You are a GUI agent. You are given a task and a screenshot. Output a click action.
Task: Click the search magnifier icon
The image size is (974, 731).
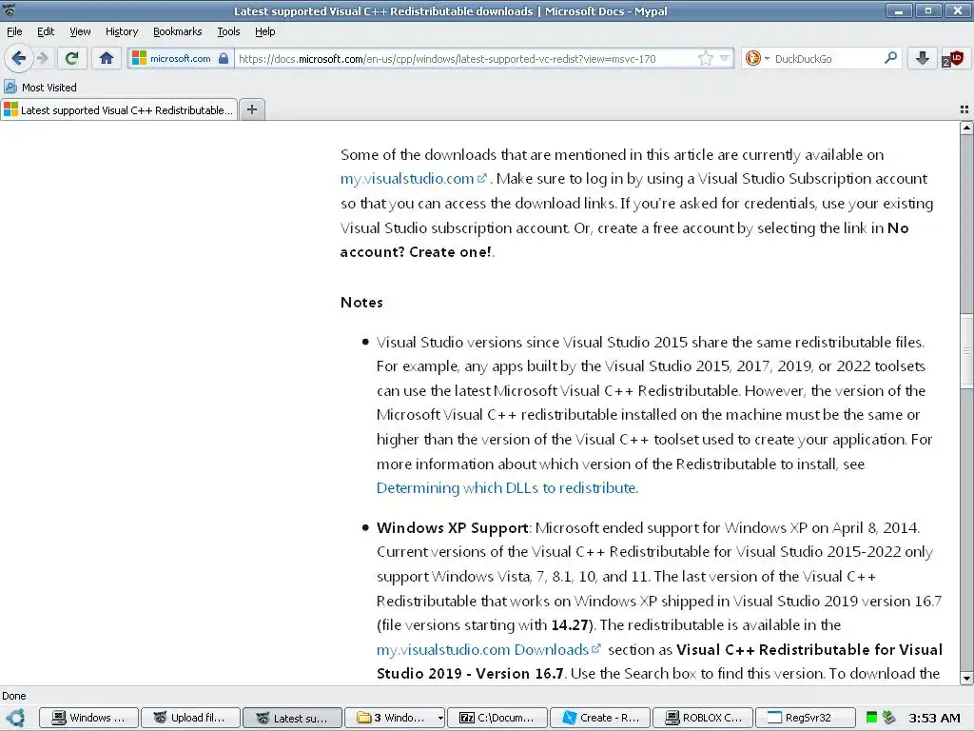point(890,58)
